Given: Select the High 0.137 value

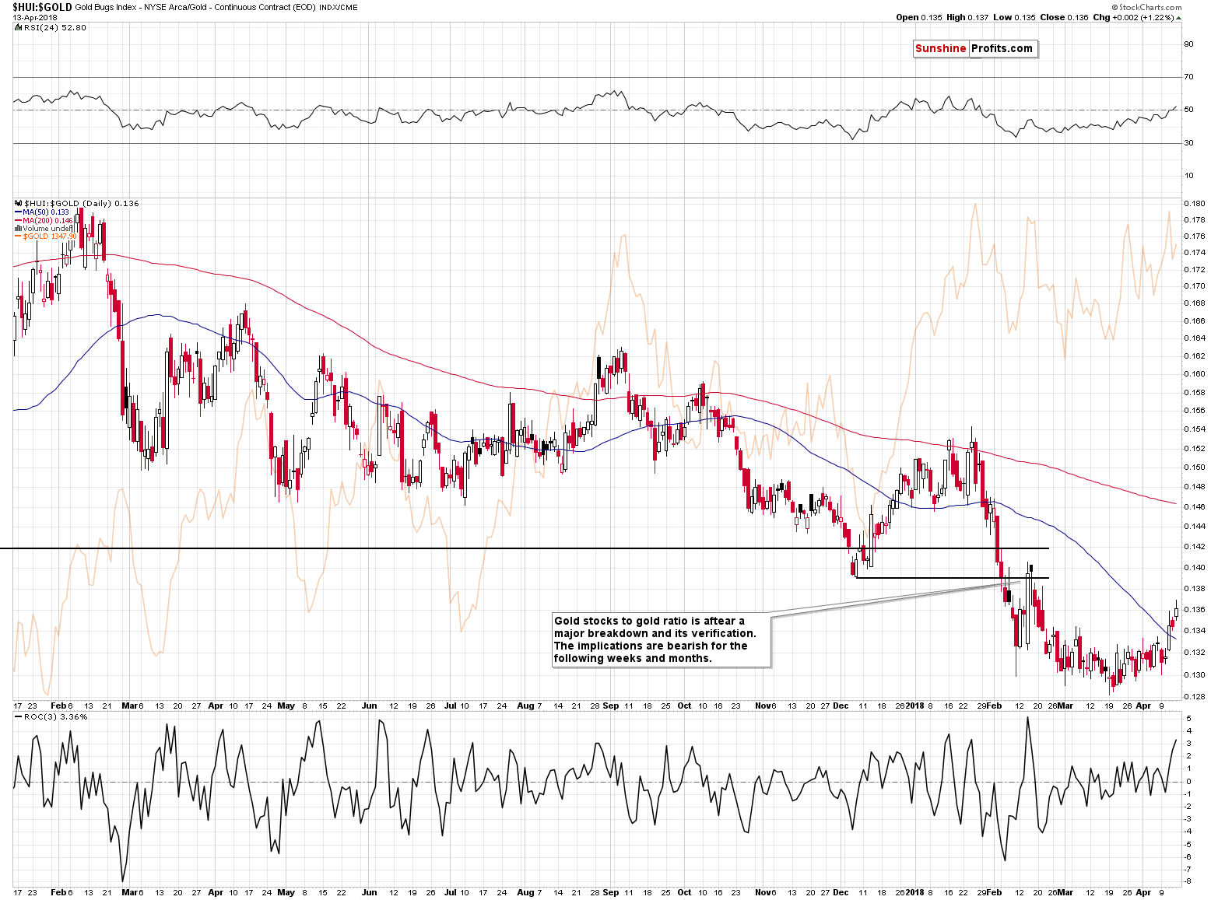Looking at the screenshot, I should click(x=967, y=17).
